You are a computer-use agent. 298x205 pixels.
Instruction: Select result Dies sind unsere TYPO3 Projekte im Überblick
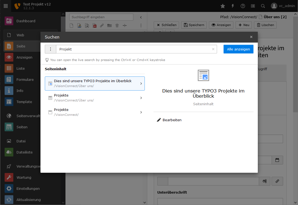(95, 84)
